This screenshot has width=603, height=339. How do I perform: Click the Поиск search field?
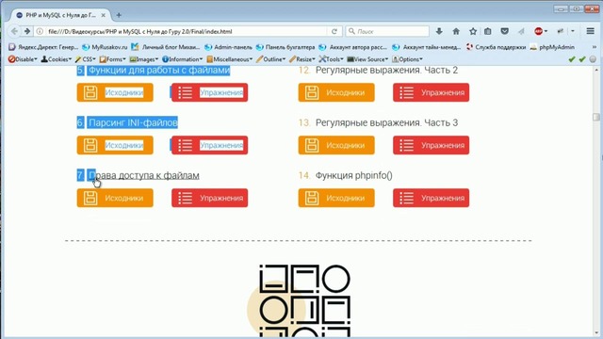pos(388,31)
